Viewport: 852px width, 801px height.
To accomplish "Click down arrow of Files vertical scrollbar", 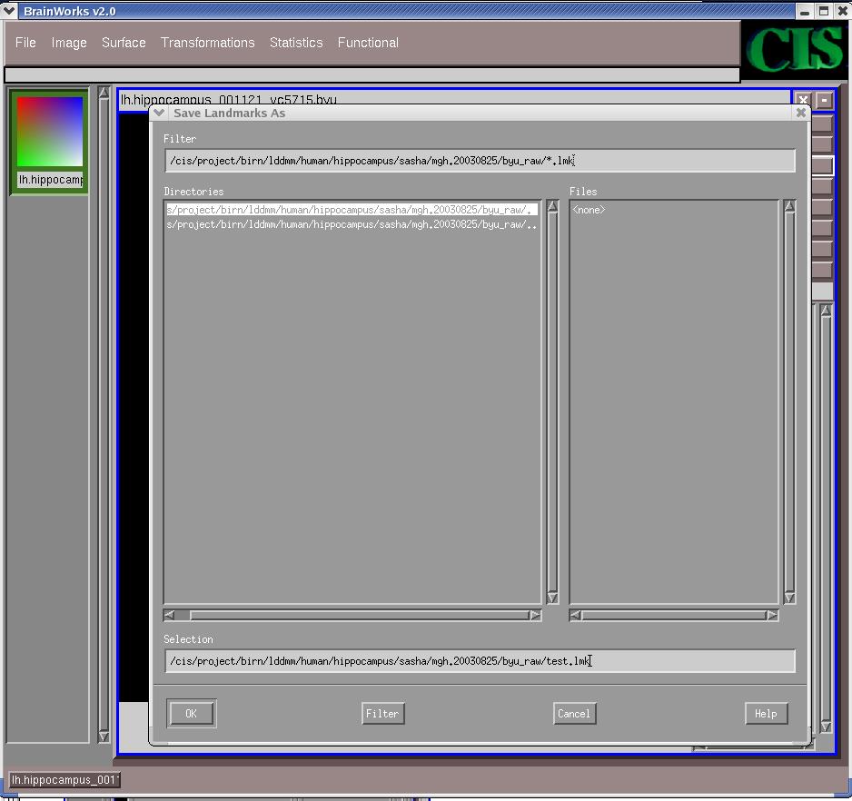I will pyautogui.click(x=789, y=598).
